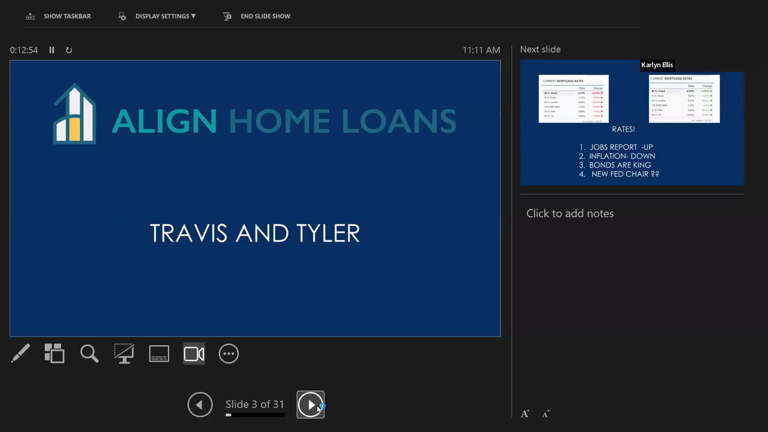This screenshot has height=432, width=768.
Task: Click End Slide Show
Action: pyautogui.click(x=257, y=16)
